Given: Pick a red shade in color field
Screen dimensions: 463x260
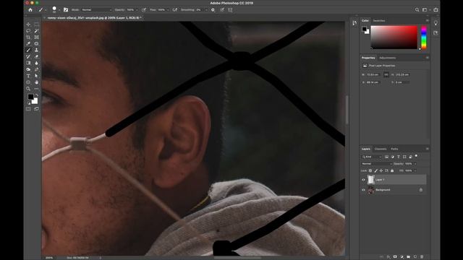Looking at the screenshot, I should pyautogui.click(x=394, y=37).
